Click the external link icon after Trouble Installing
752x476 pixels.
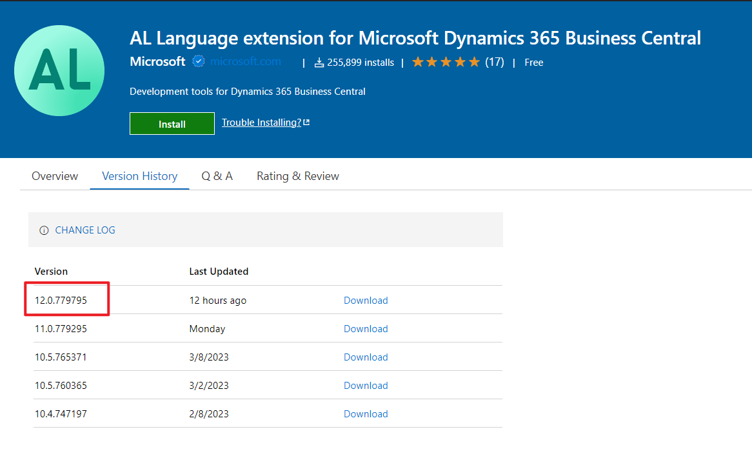306,123
